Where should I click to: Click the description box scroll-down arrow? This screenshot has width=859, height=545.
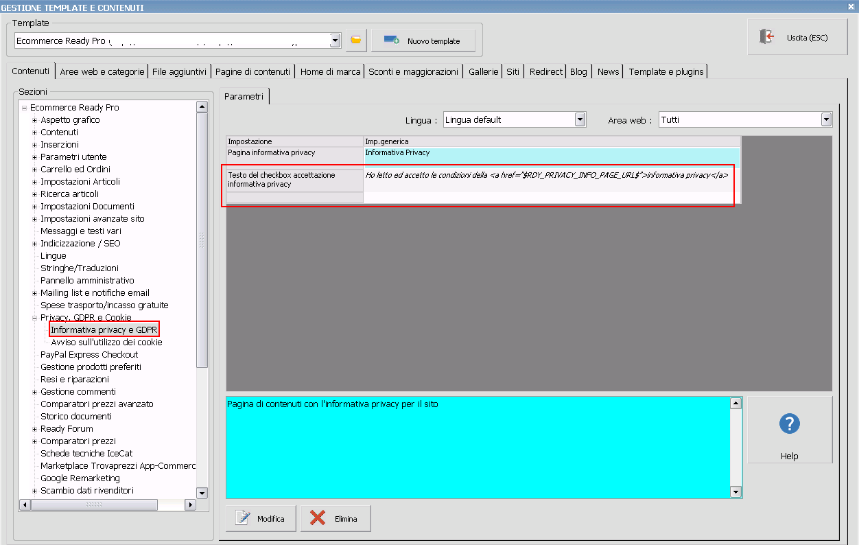(736, 491)
